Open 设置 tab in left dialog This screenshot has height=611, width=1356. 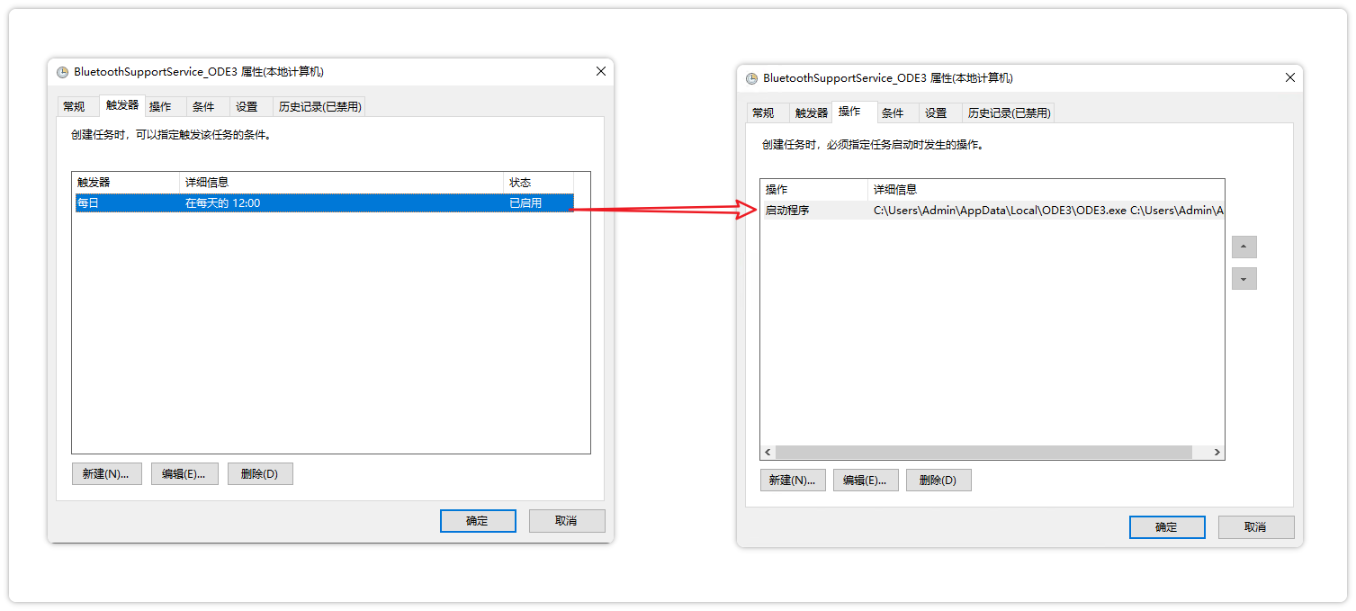247,107
